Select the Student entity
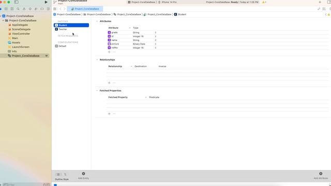The height and width of the screenshot is (186, 331). point(71,25)
